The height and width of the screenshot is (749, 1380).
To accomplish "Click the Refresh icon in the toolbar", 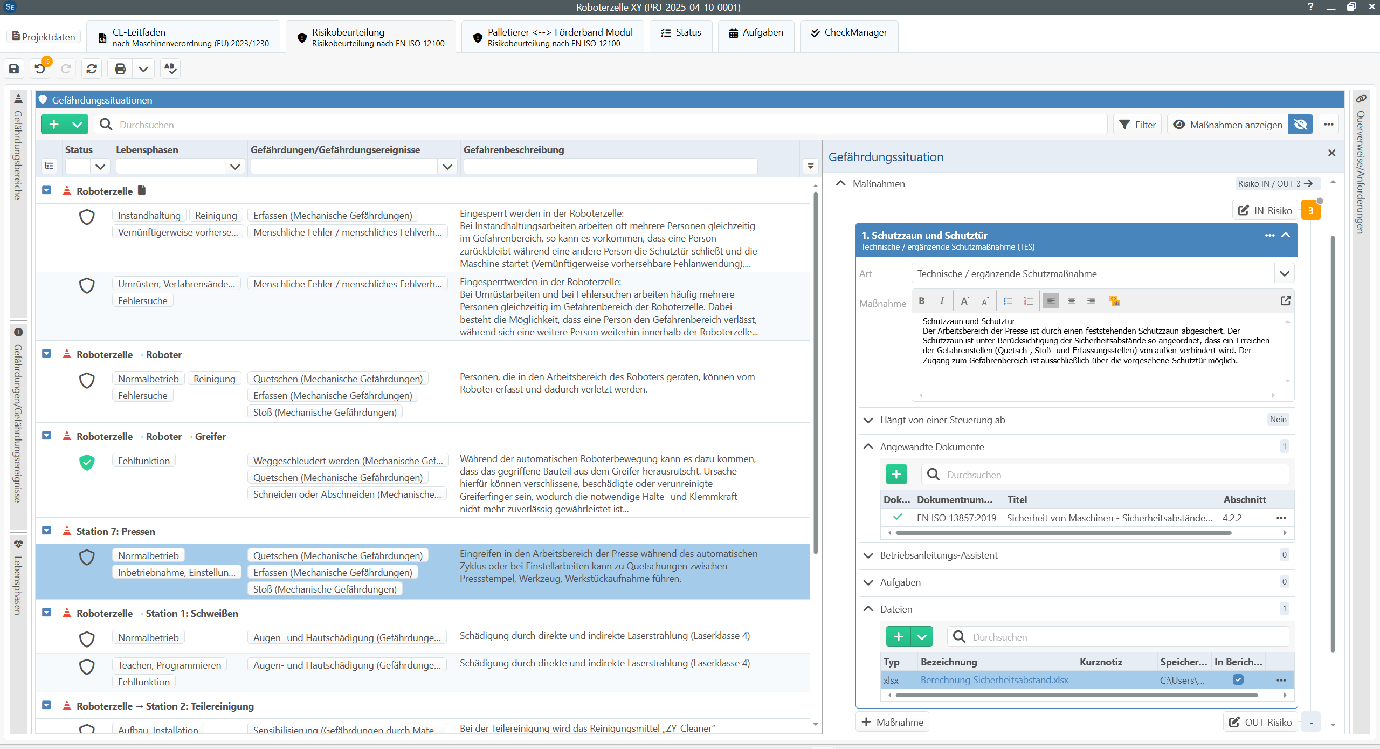I will click(92, 68).
